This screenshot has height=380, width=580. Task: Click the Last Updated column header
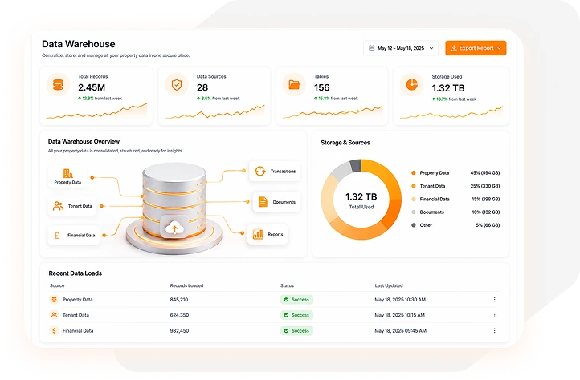point(389,285)
